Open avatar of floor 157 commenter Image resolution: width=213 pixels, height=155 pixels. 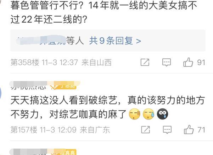[1, 93]
